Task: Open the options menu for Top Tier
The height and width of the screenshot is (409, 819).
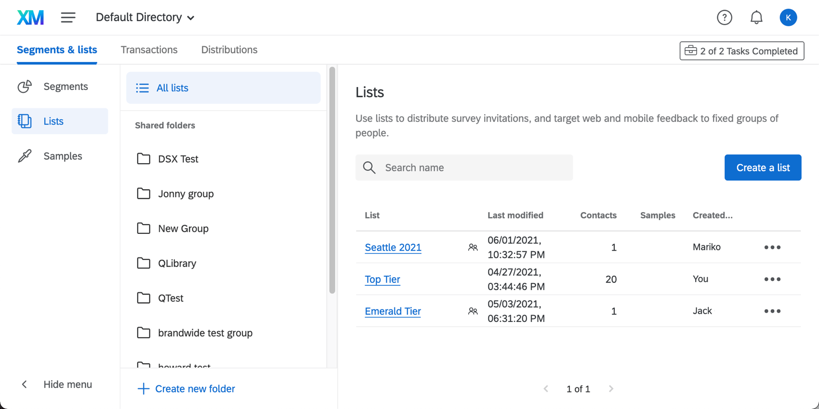Action: click(x=772, y=279)
